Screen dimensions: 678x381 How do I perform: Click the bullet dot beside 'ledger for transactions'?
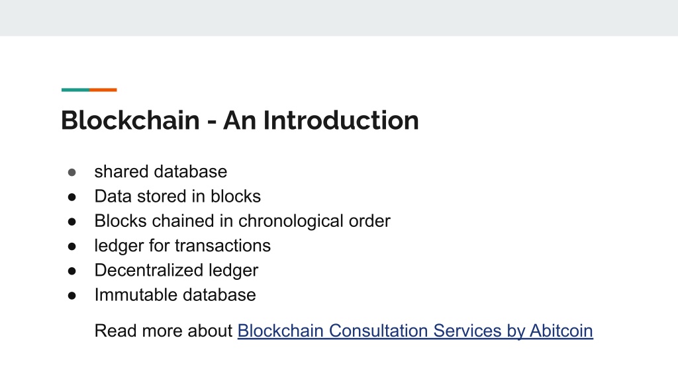click(x=72, y=246)
